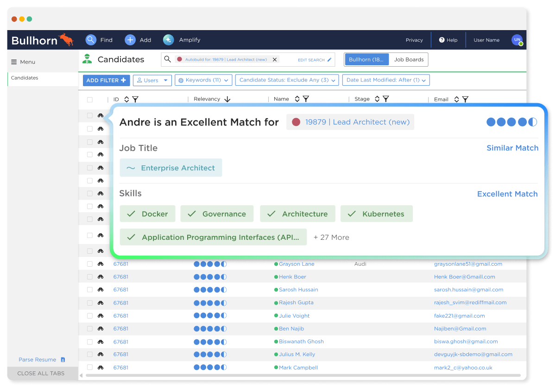The image size is (556, 388).
Task: Open Date Last Modified: After dropdown
Action: pyautogui.click(x=386, y=80)
